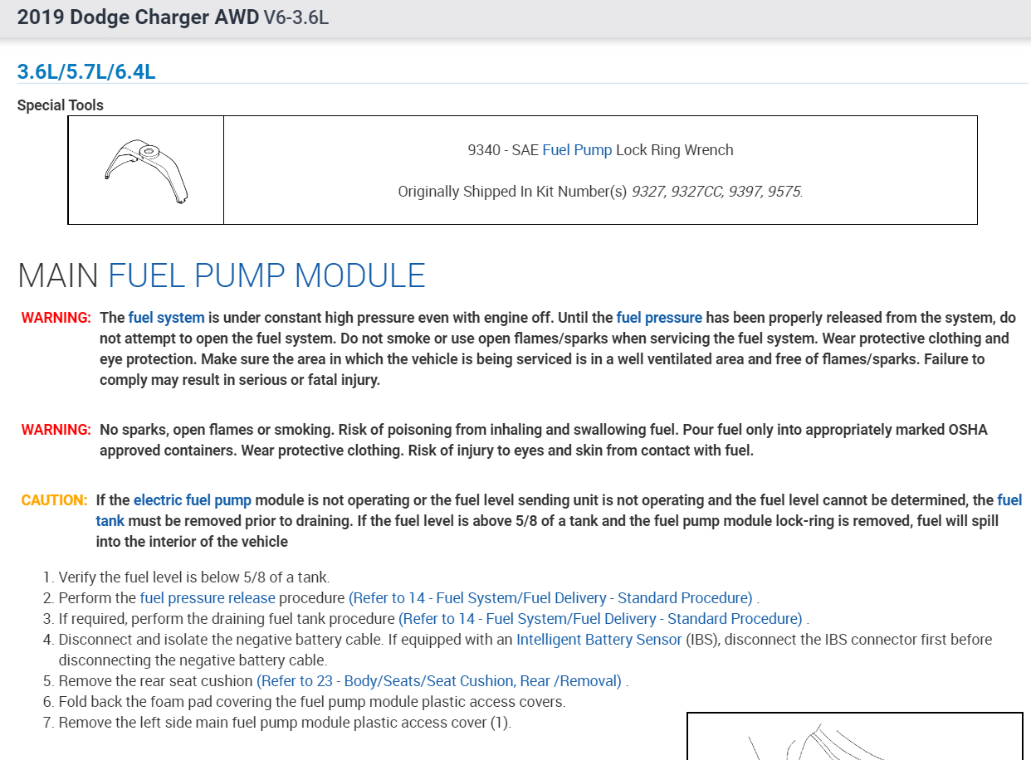This screenshot has width=1031, height=760.
Task: Click step 1 'Verify the fuel level is below 5/8'
Action: pyautogui.click(x=194, y=577)
